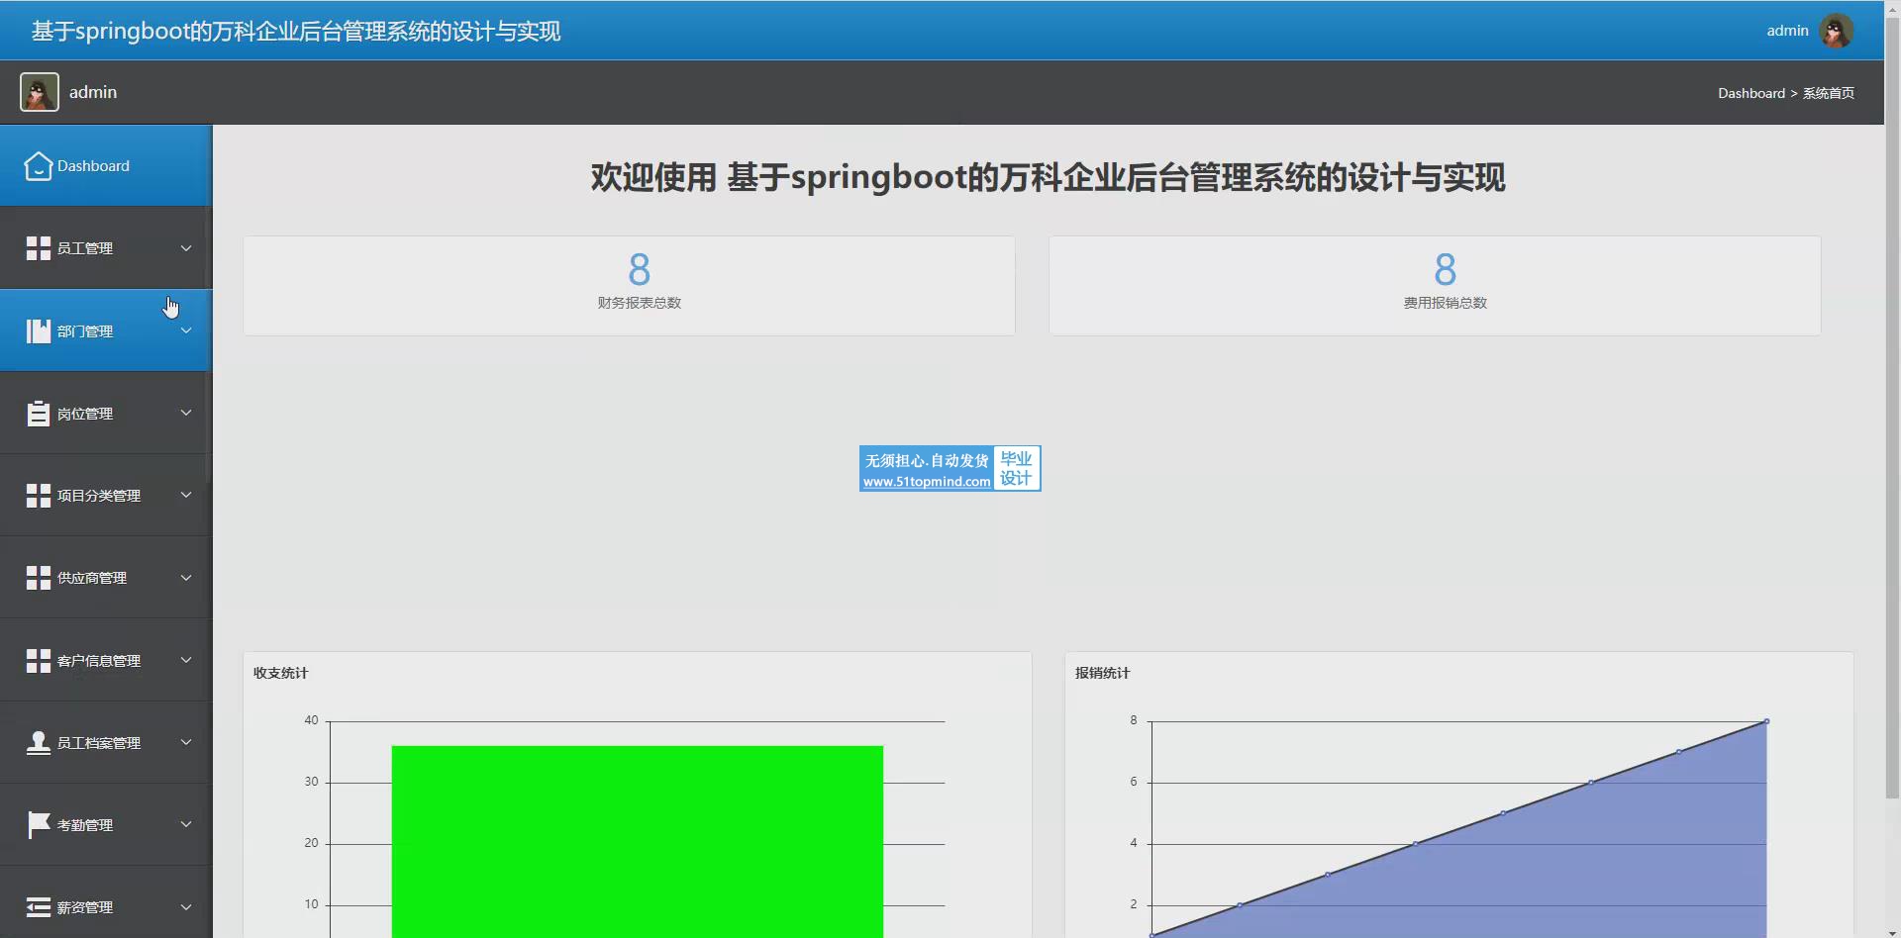Viewport: 1901px width, 938px height.
Task: Click the admin username in top-right header
Action: pos(1787,31)
